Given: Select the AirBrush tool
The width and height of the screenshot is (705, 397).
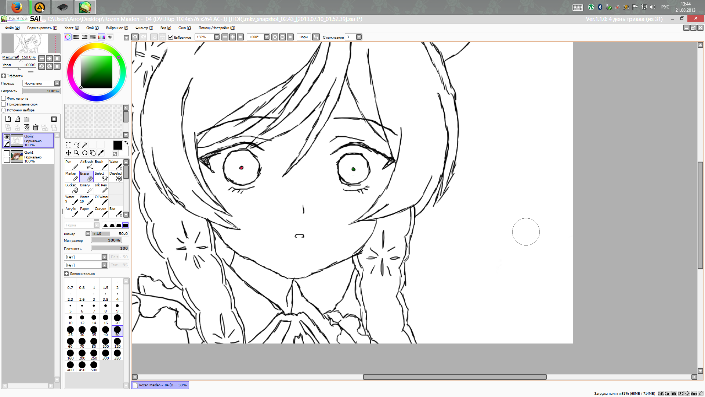Looking at the screenshot, I should pos(87,165).
